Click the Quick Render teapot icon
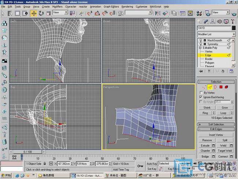The image size is (238, 179). (x=234, y=14)
